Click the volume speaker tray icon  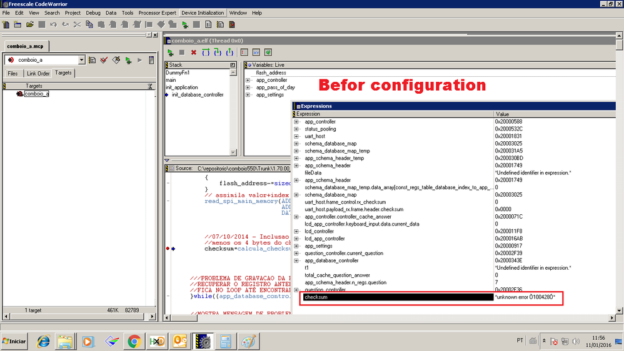(575, 341)
